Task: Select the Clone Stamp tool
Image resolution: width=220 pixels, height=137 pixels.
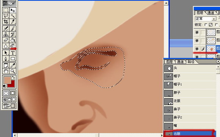Action: point(6,34)
